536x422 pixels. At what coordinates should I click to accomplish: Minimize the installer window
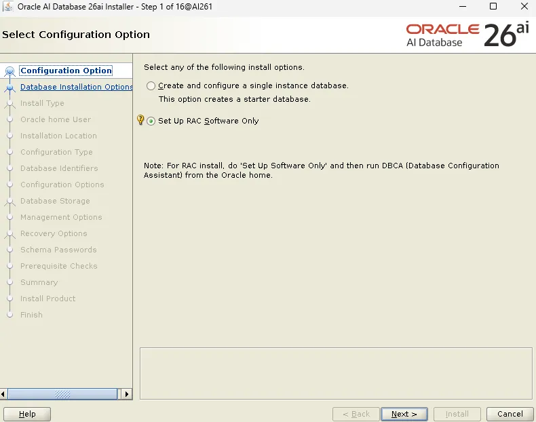point(463,7)
